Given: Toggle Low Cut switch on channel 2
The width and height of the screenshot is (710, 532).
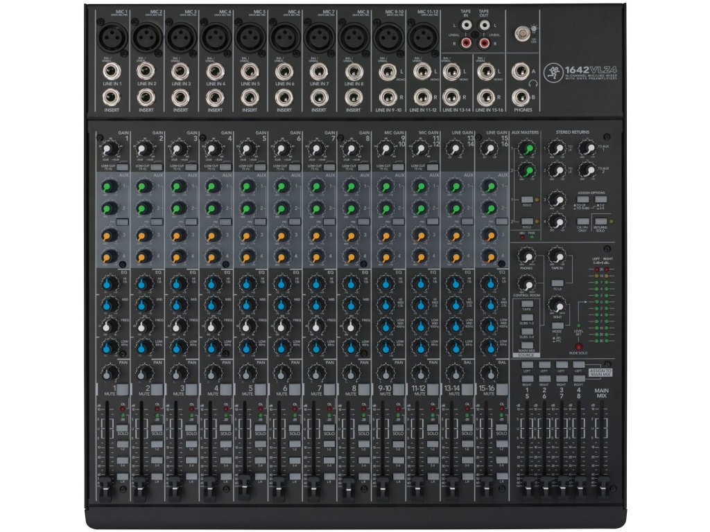Looking at the screenshot, I should [157, 168].
